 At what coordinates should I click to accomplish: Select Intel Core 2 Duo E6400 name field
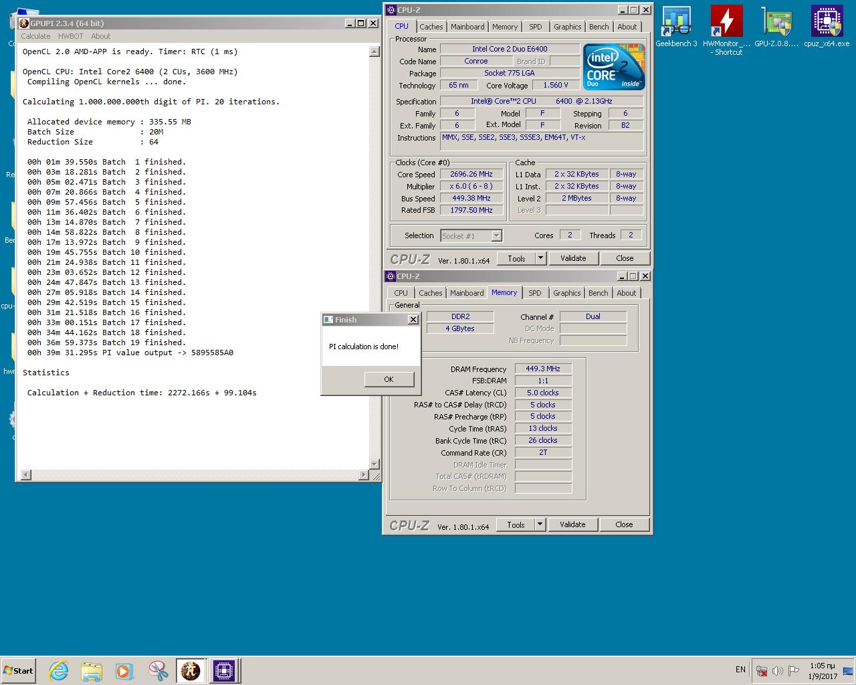tap(510, 49)
